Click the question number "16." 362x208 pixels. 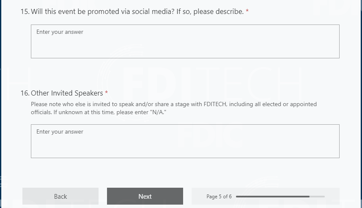click(25, 93)
